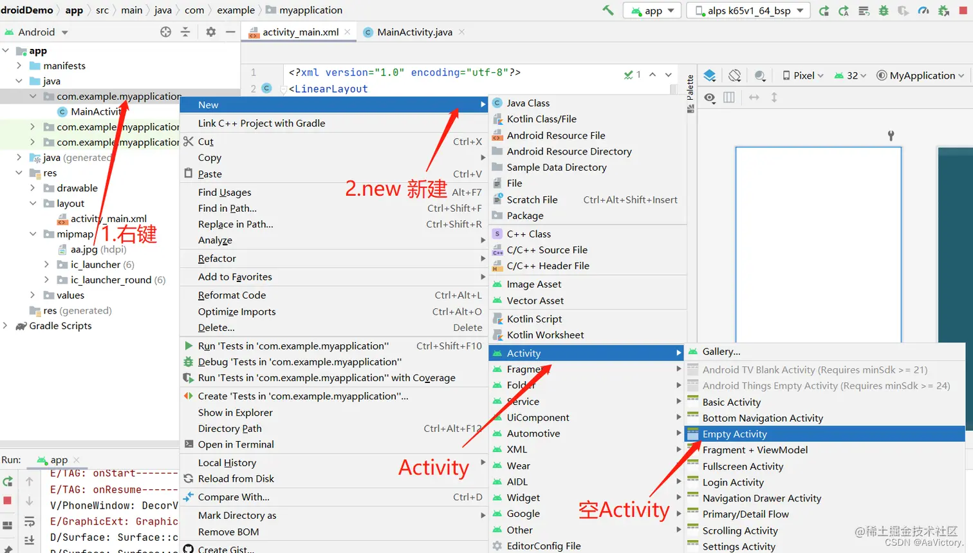Open the Service submenu
This screenshot has height=553, width=973.
click(586, 401)
